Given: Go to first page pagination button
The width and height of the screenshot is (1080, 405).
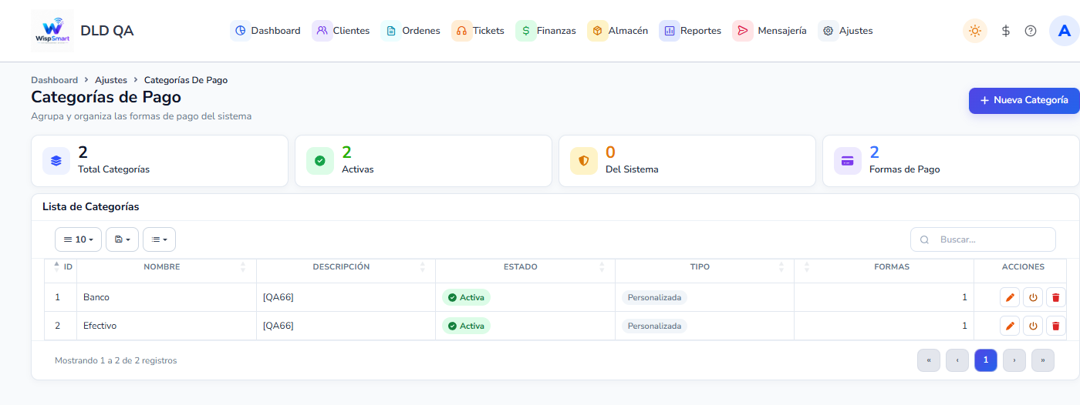Looking at the screenshot, I should pos(929,360).
